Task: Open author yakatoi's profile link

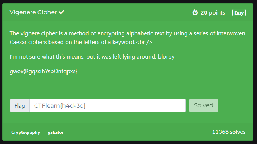Action: pos(55,132)
